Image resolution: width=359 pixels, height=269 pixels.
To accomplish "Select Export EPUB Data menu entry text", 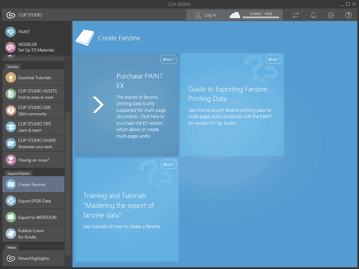I will coord(35,201).
